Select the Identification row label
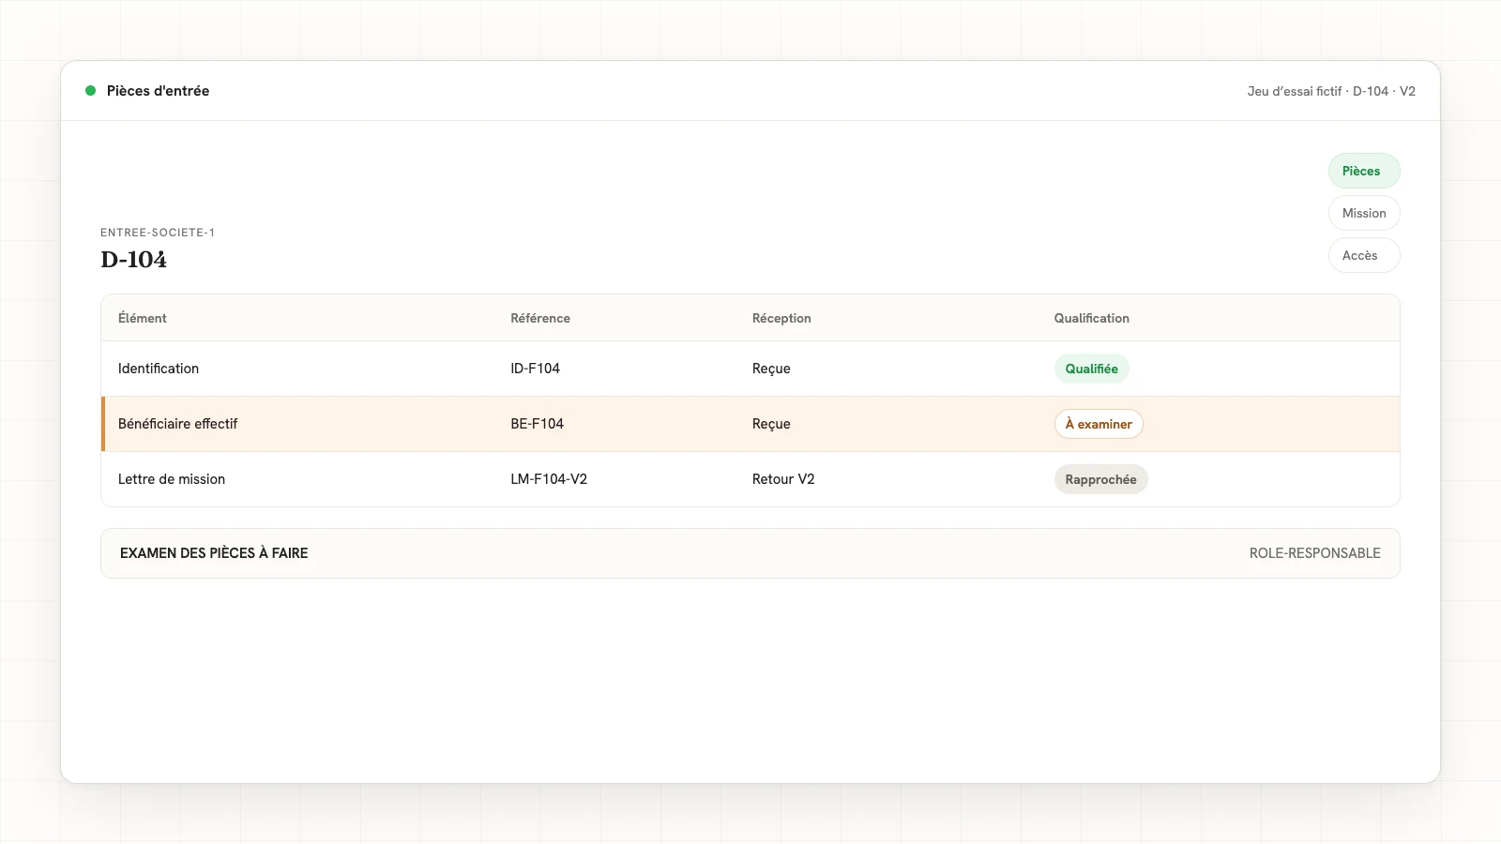This screenshot has height=844, width=1501. [x=159, y=369]
